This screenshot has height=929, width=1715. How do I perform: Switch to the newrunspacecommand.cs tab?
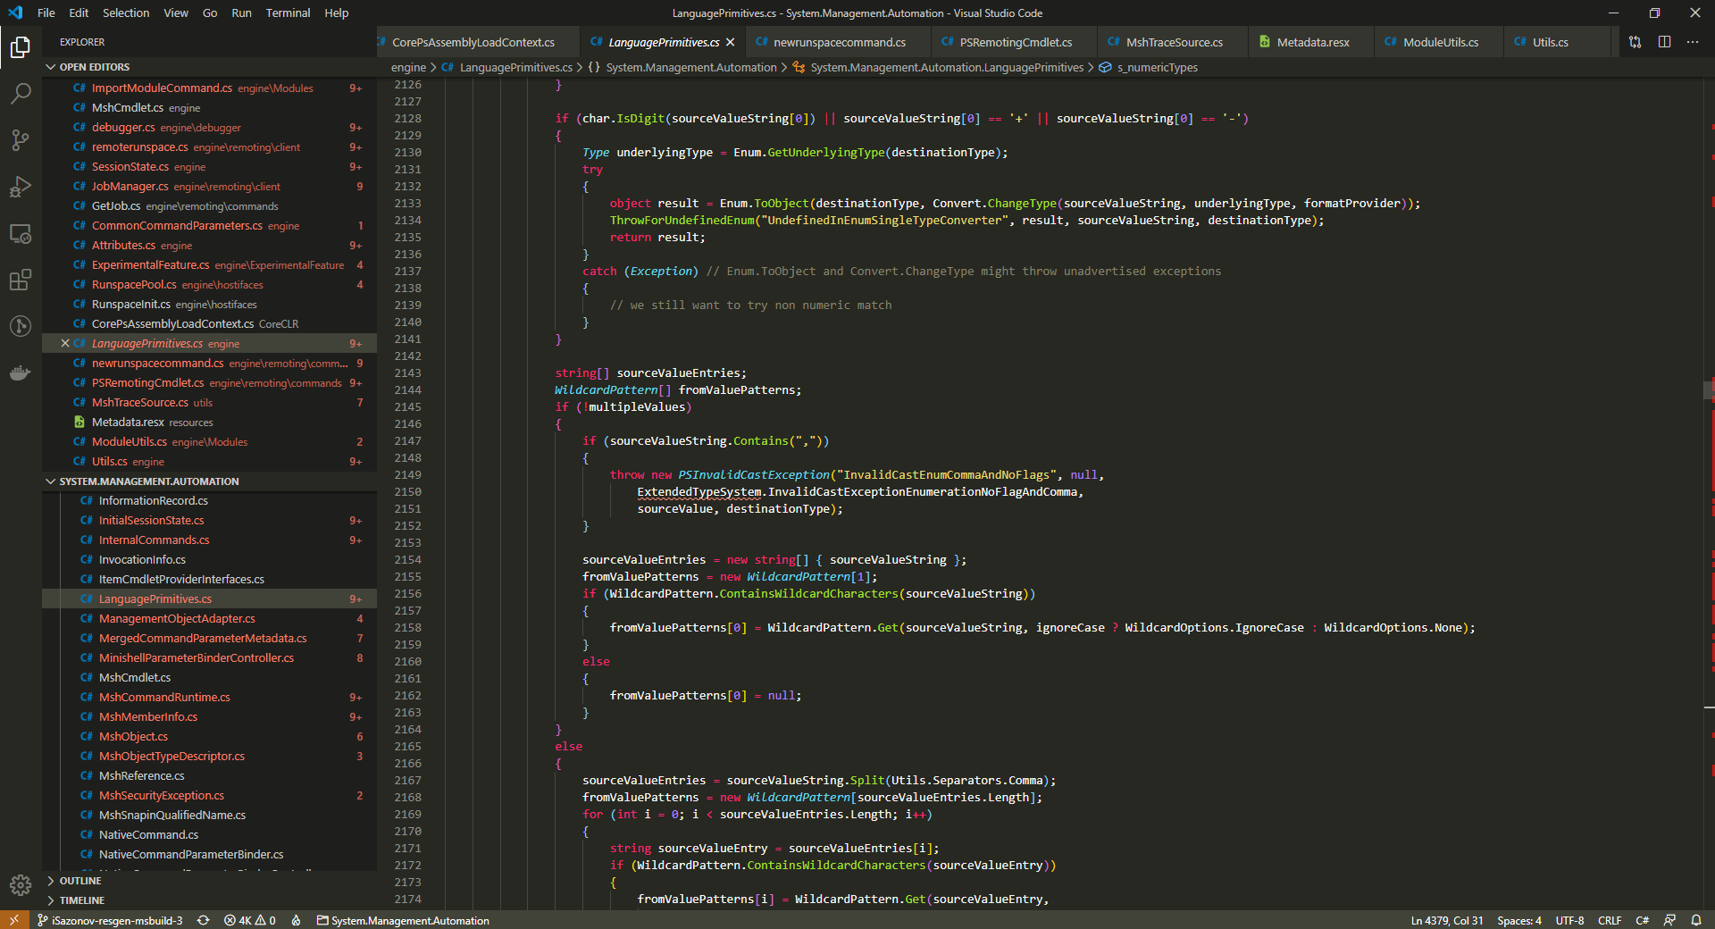pyautogui.click(x=840, y=42)
